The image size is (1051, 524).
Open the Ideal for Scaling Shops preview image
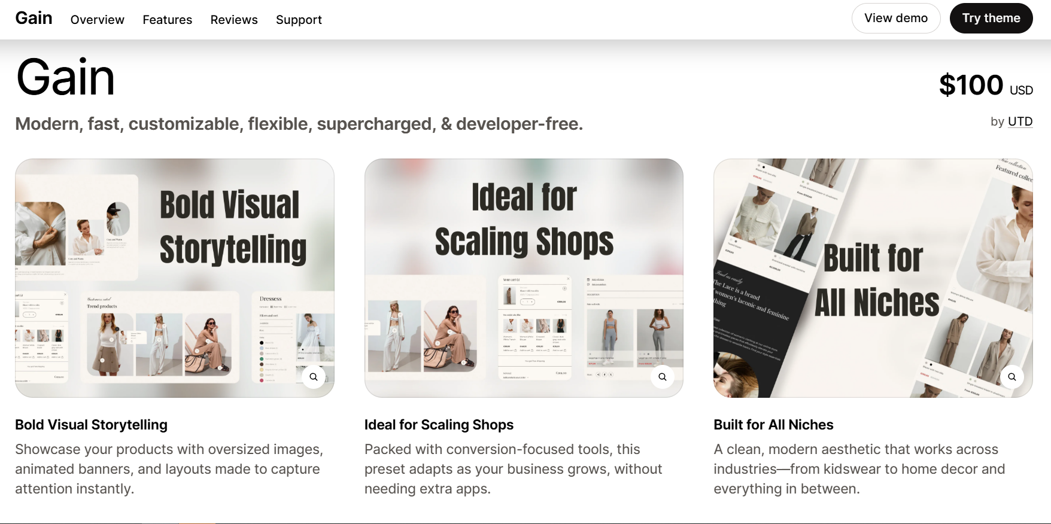(524, 278)
